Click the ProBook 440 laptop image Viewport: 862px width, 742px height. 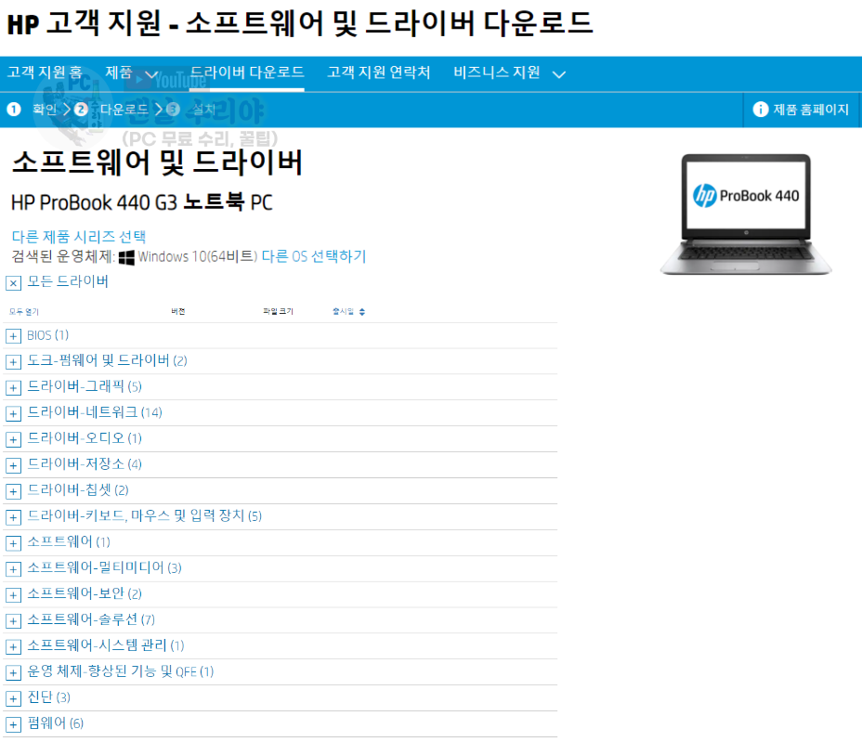coord(746,215)
